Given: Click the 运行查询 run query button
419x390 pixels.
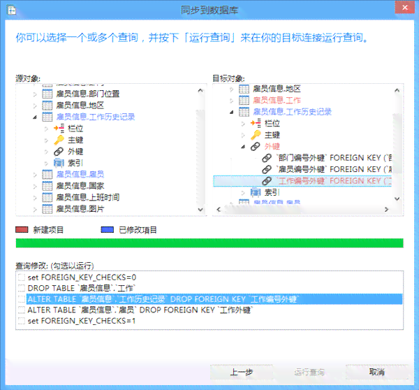Looking at the screenshot, I should point(309,372).
